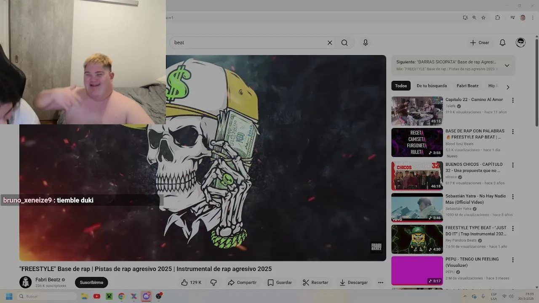Viewport: 539px width, 303px height.
Task: Open options for BASE DE RAP CON PALABRAS
Action: pyautogui.click(x=512, y=132)
